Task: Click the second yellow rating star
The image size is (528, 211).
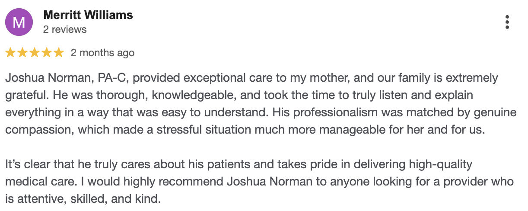Action: point(22,53)
